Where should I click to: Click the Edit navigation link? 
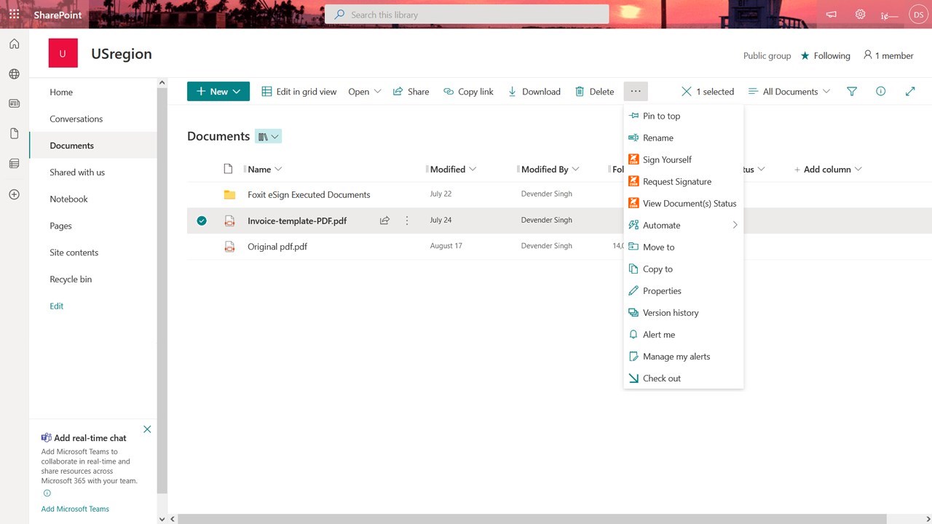click(x=57, y=306)
